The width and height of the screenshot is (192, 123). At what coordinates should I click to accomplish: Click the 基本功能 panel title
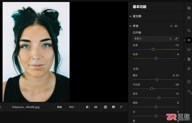click(x=139, y=7)
